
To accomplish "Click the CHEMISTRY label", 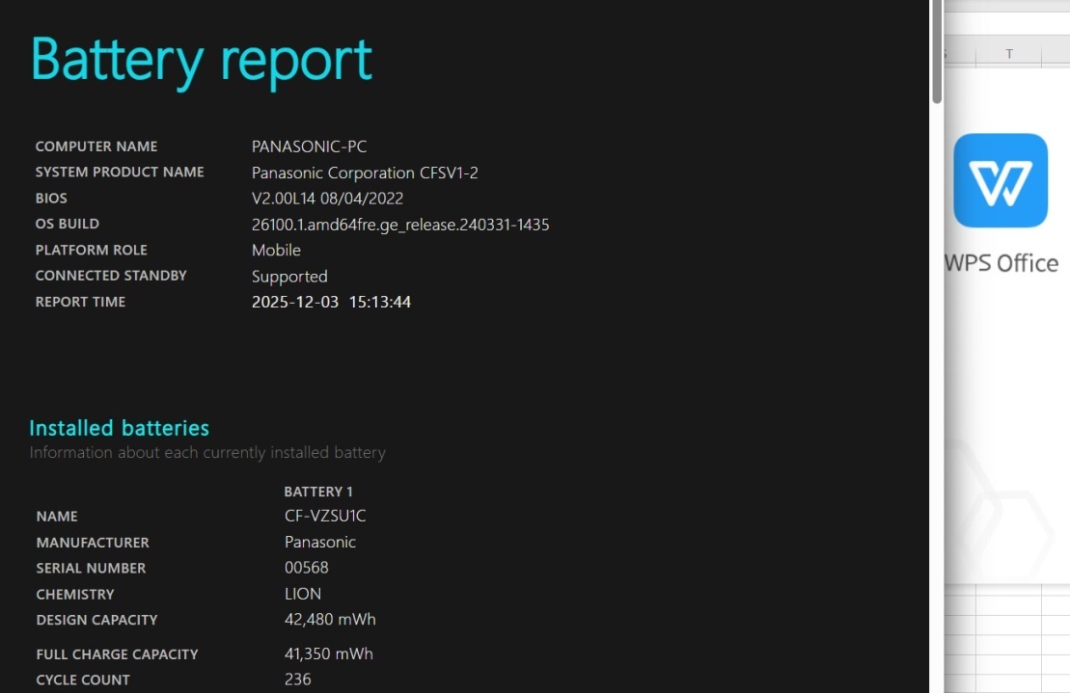I will (75, 594).
